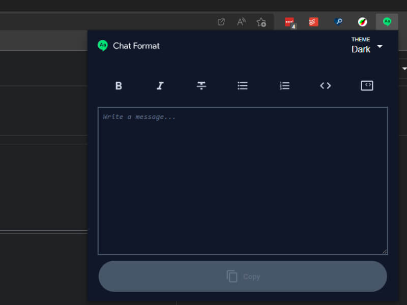407x305 pixels.
Task: Apply code block formatting
Action: [x=367, y=85]
